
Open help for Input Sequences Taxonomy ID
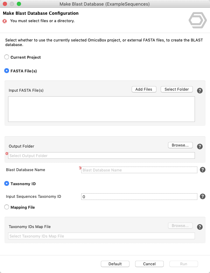[x=203, y=196]
